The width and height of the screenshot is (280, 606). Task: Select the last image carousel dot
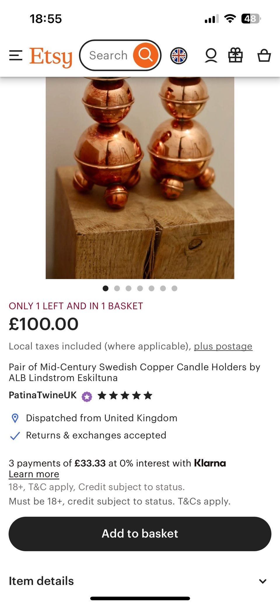click(x=174, y=288)
